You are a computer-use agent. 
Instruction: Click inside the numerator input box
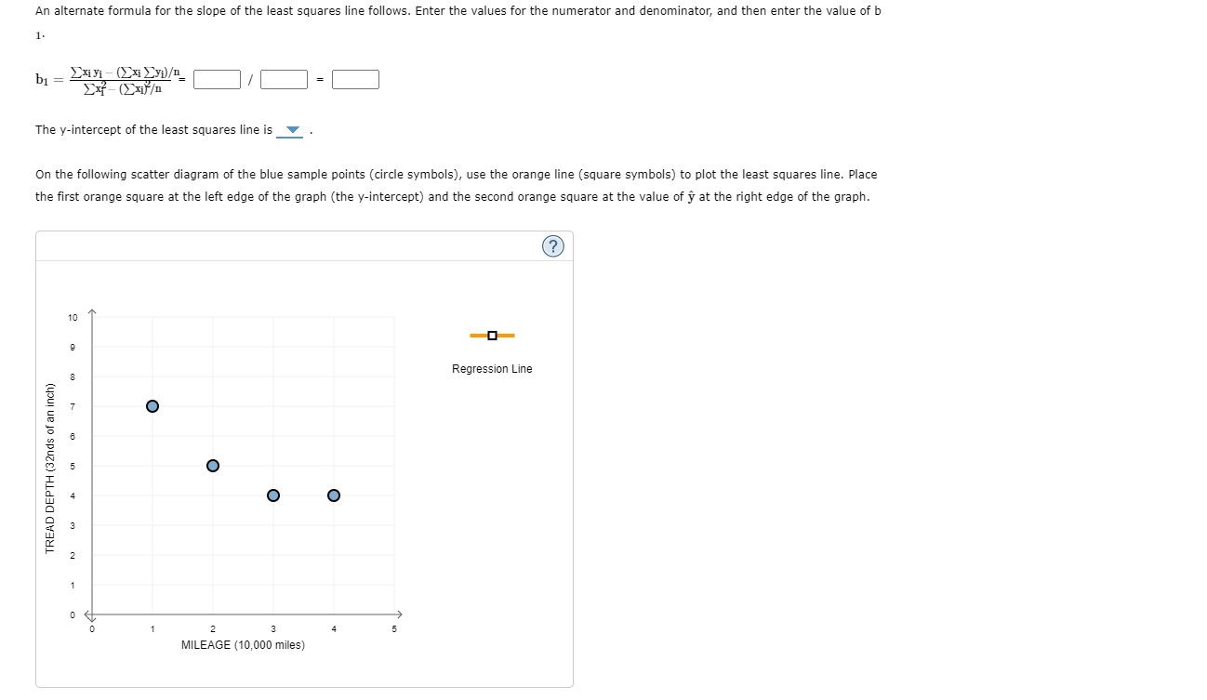pos(217,79)
